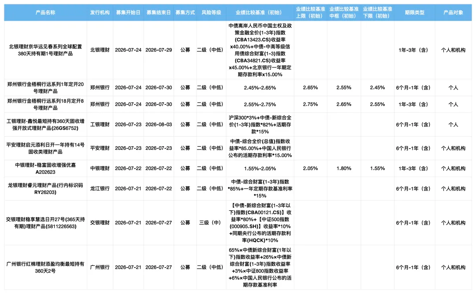Viewport: 476px width, 294px height.
Task: Click the 业绩比较基准中枢（初始）header
Action: coord(344,12)
